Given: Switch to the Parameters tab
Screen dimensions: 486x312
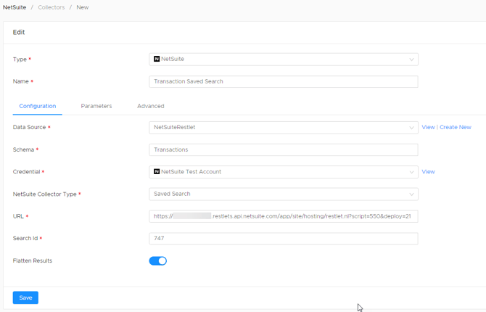Looking at the screenshot, I should point(96,106).
